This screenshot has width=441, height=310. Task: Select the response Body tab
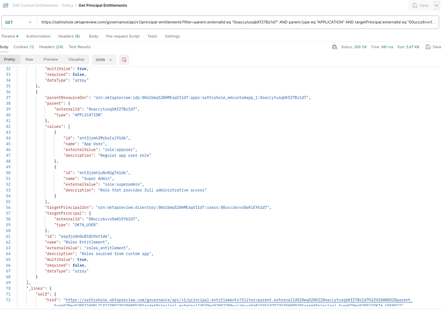tap(4, 47)
